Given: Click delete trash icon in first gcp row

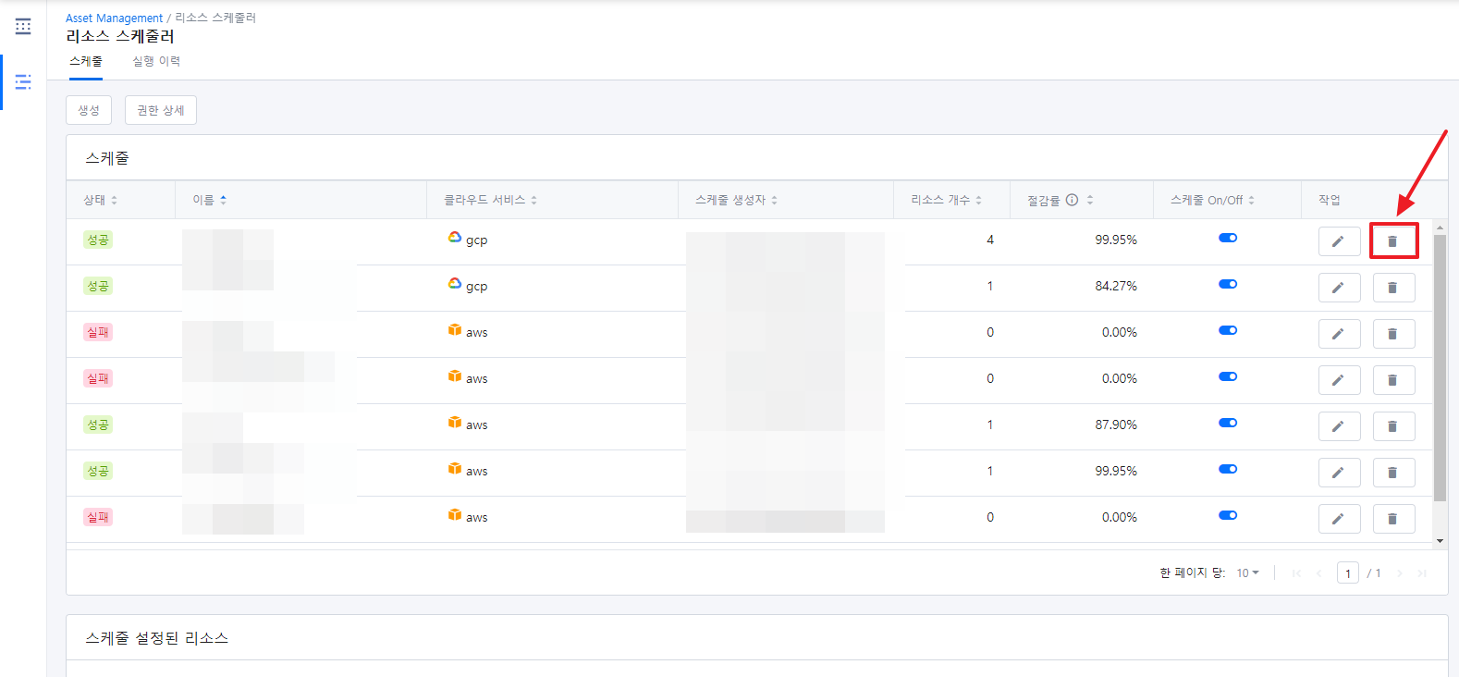Looking at the screenshot, I should pyautogui.click(x=1392, y=241).
